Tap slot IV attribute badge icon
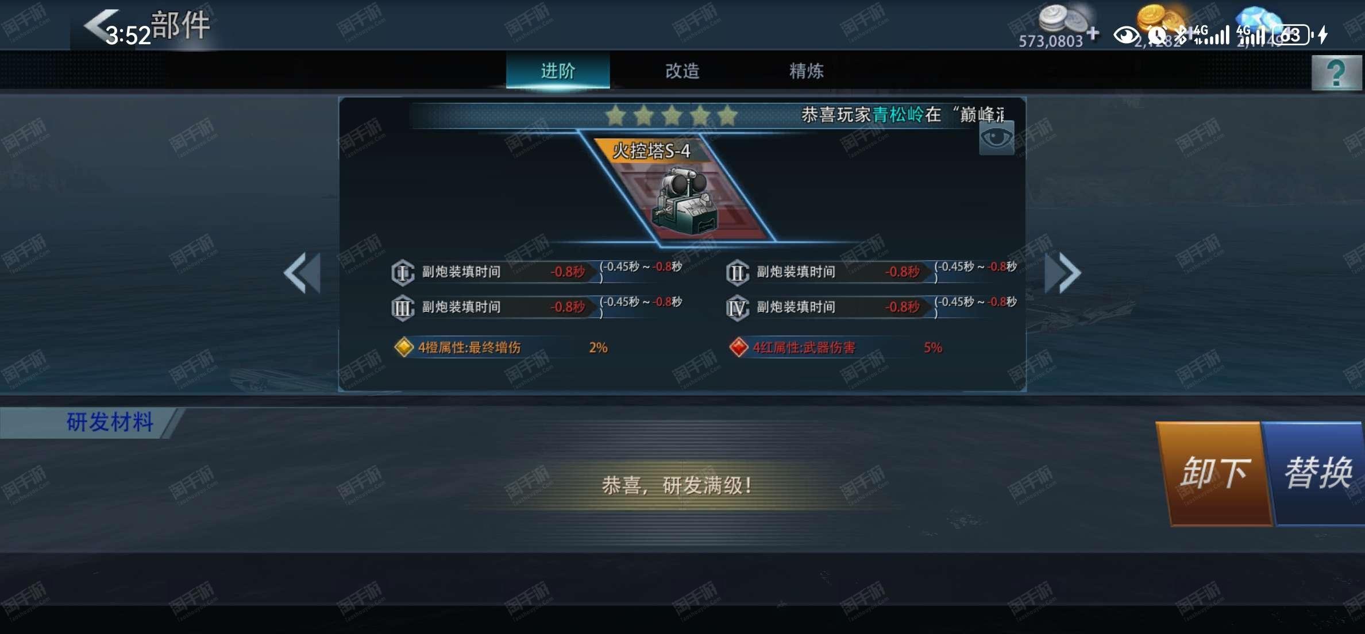The image size is (1365, 634). point(737,308)
